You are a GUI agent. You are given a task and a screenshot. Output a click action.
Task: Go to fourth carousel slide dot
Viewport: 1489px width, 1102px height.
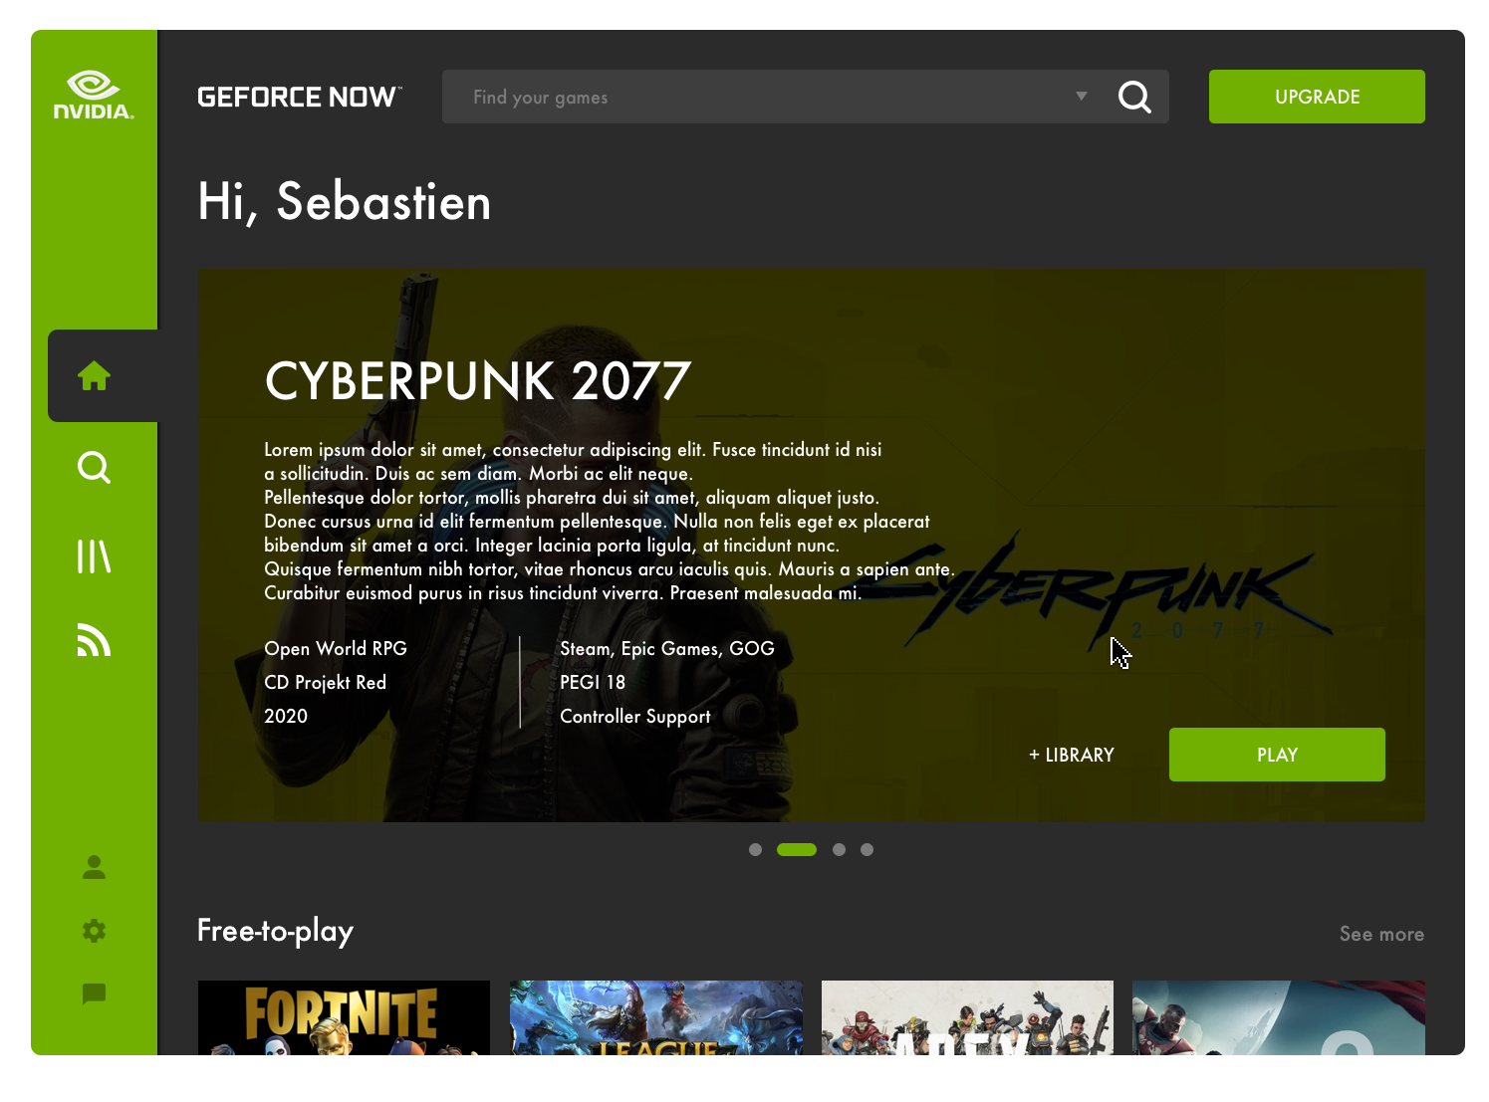867,849
